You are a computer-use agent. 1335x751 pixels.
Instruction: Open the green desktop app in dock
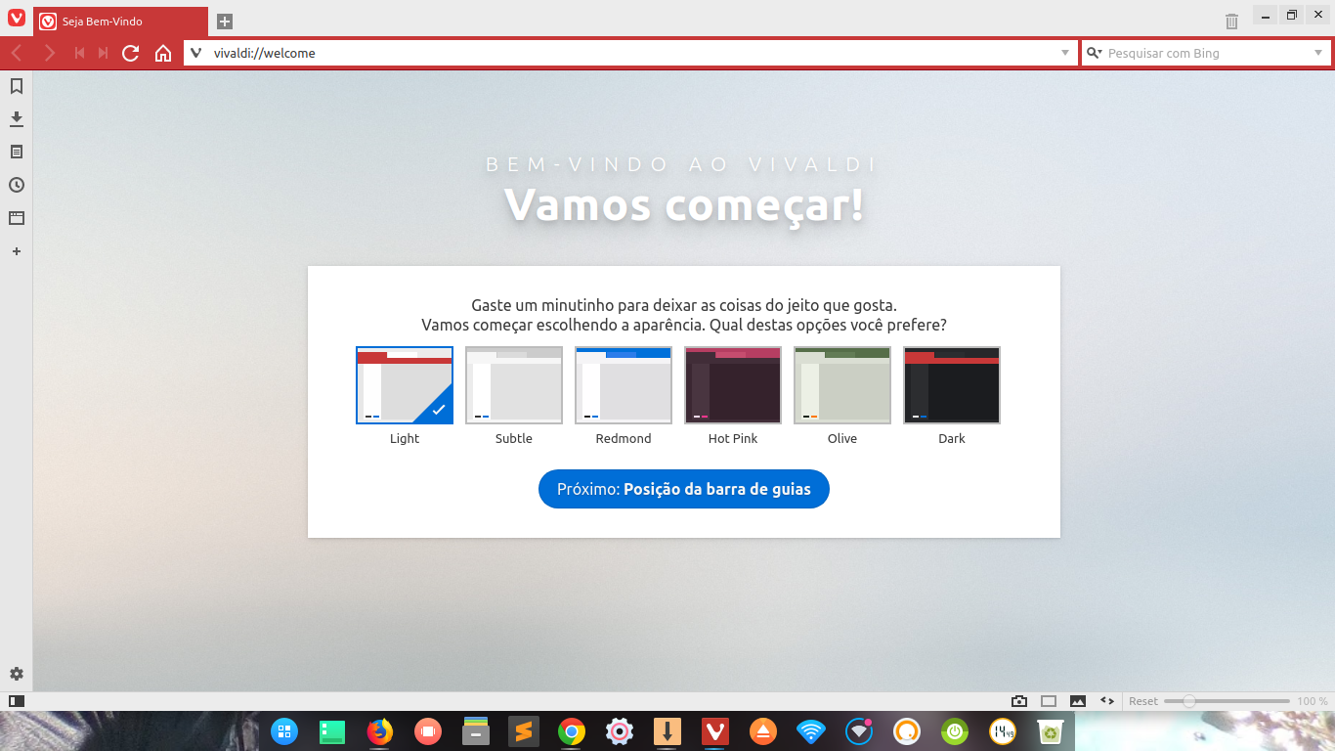(x=332, y=731)
